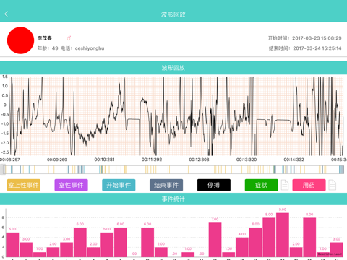
Task: Click the 00:09:269 time axis label
Action: (x=57, y=160)
